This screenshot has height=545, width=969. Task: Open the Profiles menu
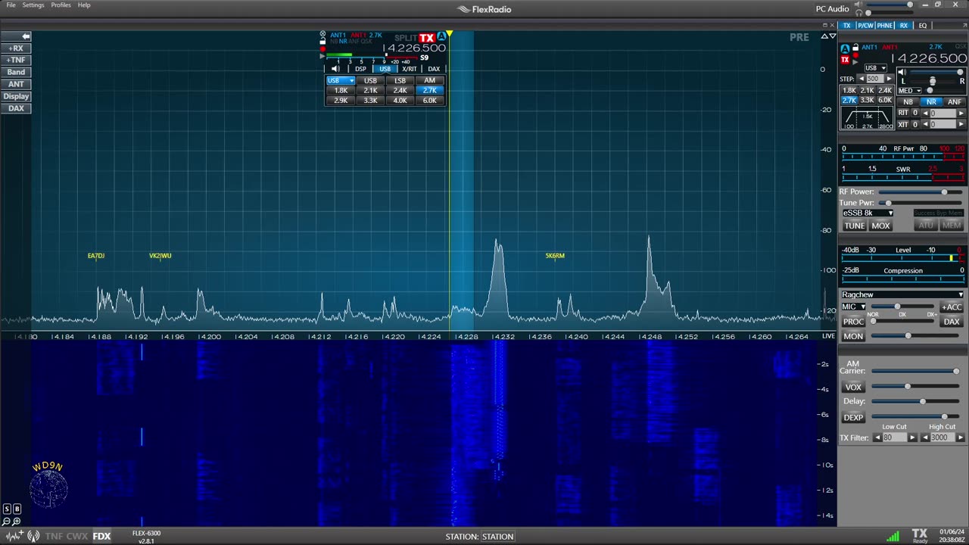click(61, 5)
